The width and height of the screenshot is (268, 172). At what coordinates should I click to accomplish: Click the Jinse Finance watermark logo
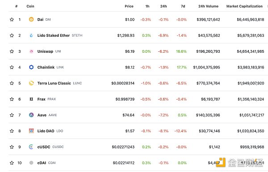coord(239,163)
